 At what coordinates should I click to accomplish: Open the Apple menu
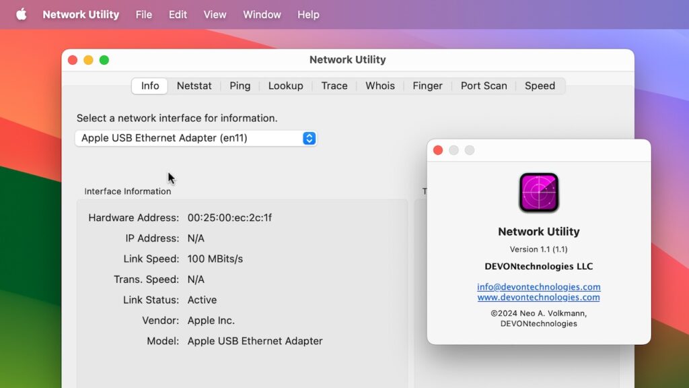pos(21,15)
